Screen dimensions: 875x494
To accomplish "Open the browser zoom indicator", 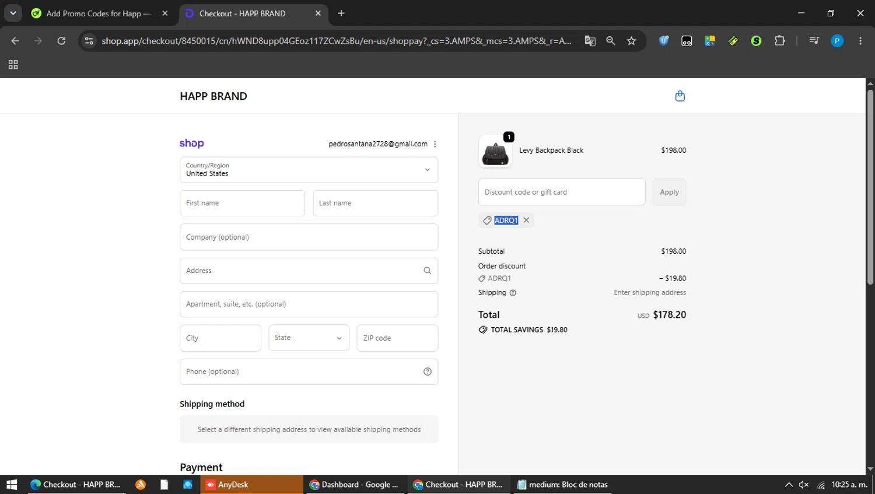I will pyautogui.click(x=610, y=41).
